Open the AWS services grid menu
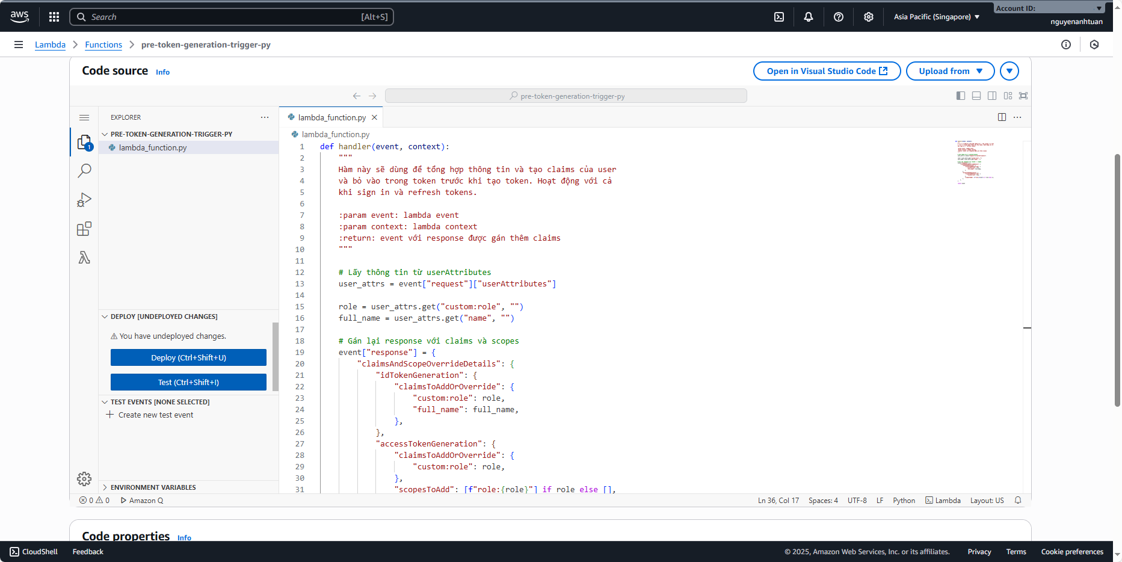 pos(54,17)
